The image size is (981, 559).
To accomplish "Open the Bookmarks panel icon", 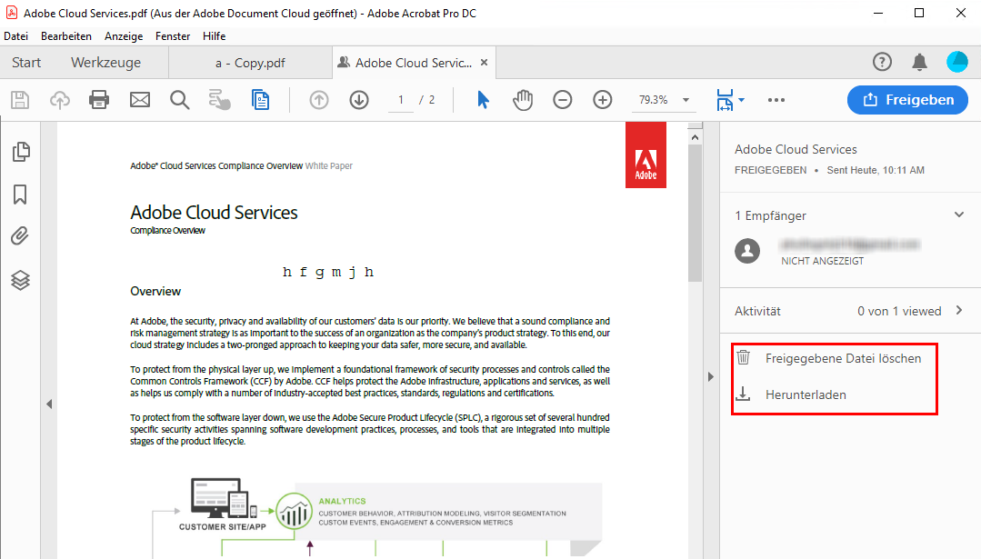I will pos(20,195).
